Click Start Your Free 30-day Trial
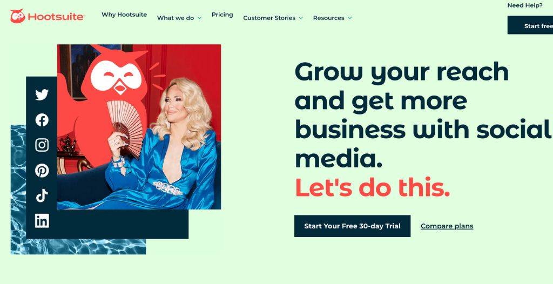Screen dimensions: 553x284 click(x=352, y=226)
